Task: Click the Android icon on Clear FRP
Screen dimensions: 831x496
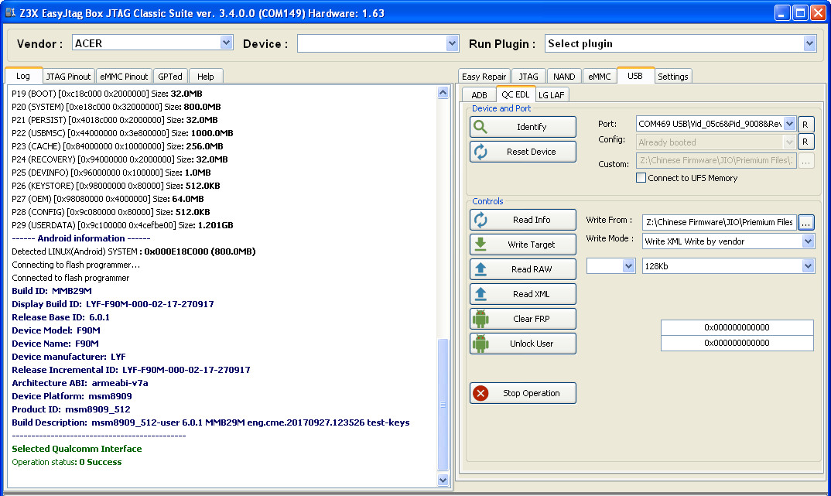Action: click(480, 319)
